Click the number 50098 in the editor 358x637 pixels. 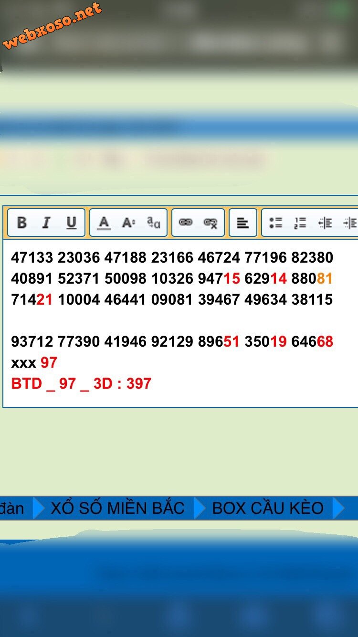(x=126, y=278)
